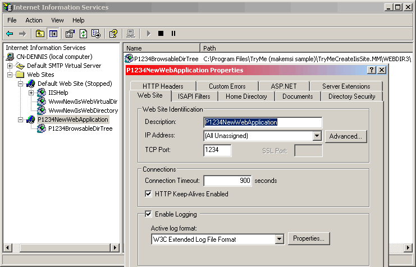This screenshot has width=416, height=267.
Task: Open the IP Address dropdown
Action: tap(317, 136)
